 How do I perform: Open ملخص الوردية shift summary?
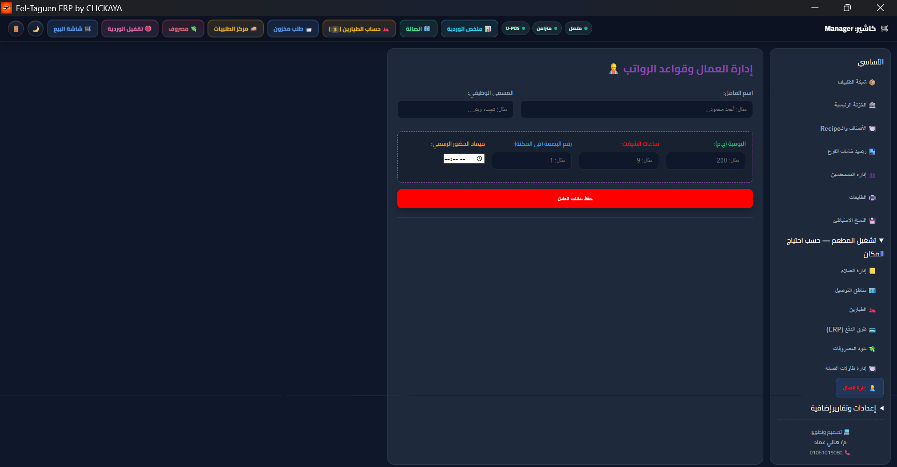tap(469, 28)
